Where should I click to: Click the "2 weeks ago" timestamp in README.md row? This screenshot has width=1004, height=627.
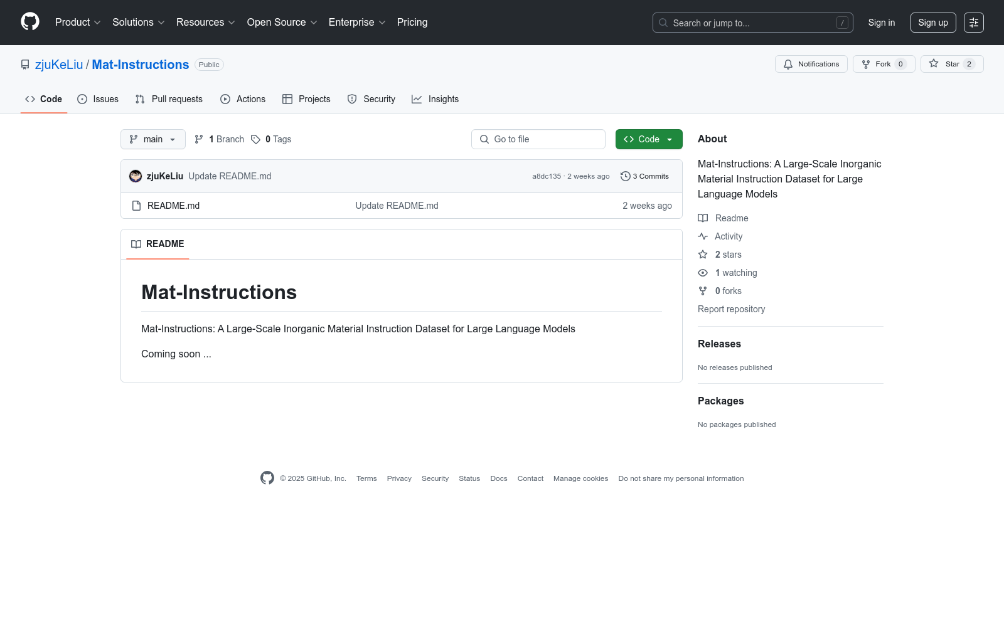pos(647,206)
